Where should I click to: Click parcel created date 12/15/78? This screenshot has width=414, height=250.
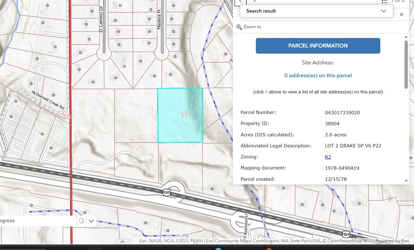(x=336, y=179)
